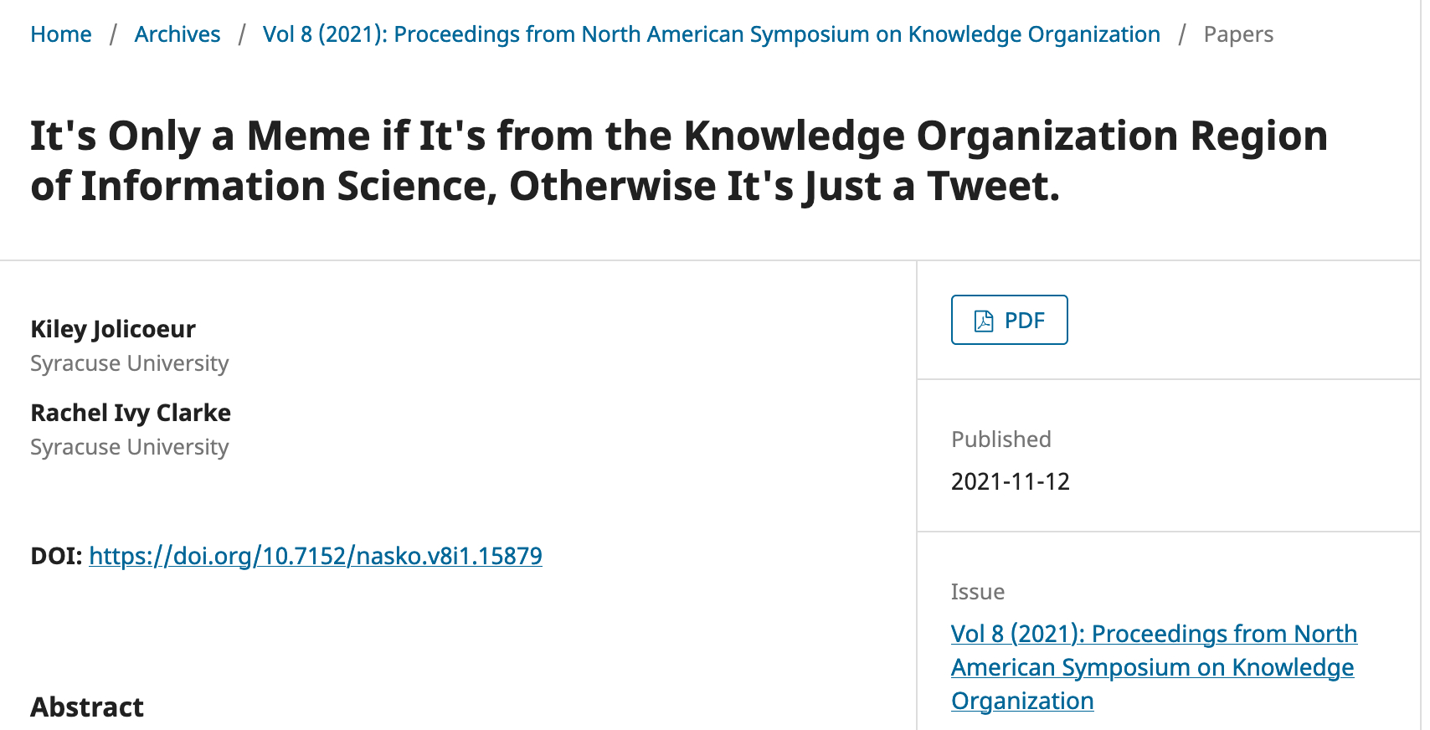Click the publication date 2021-11-12
This screenshot has width=1430, height=730.
(1010, 481)
